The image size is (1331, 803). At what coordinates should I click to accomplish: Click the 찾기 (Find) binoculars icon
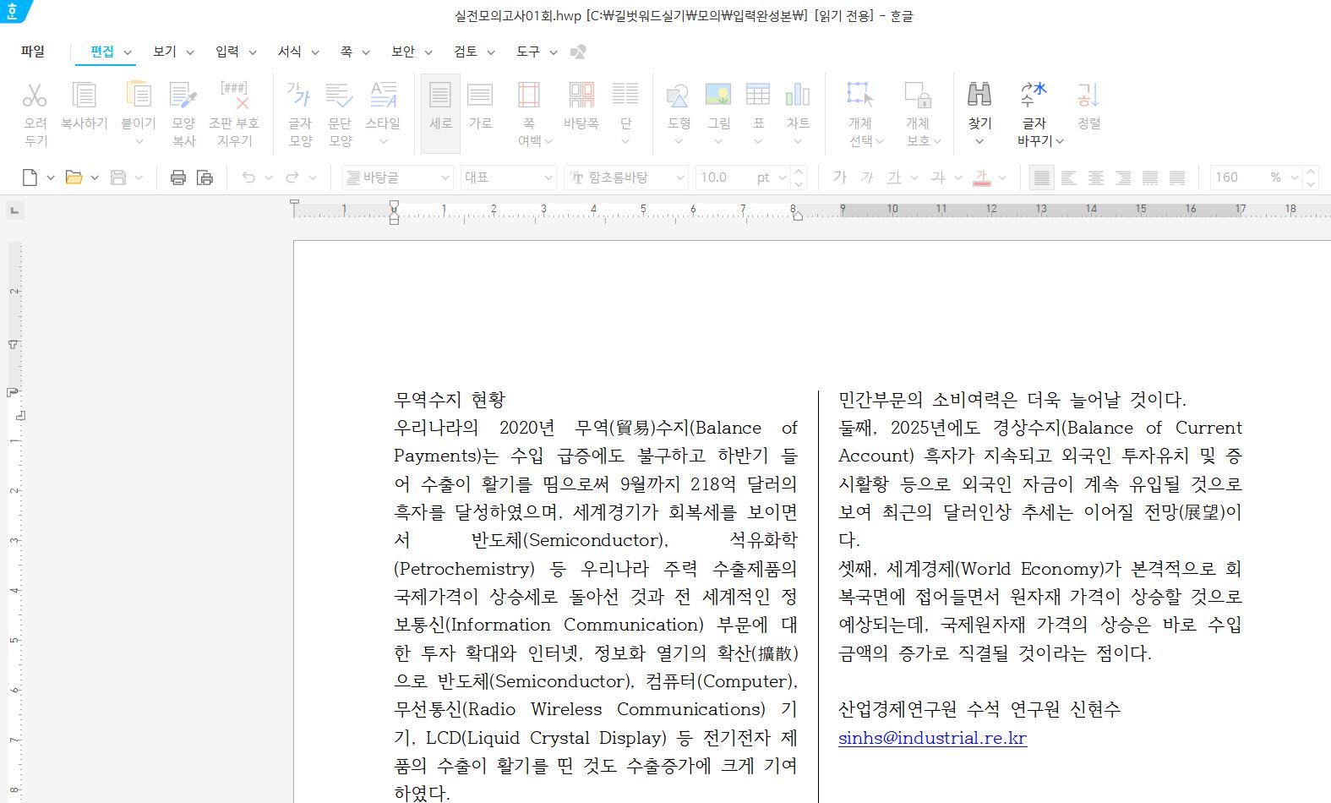(979, 95)
